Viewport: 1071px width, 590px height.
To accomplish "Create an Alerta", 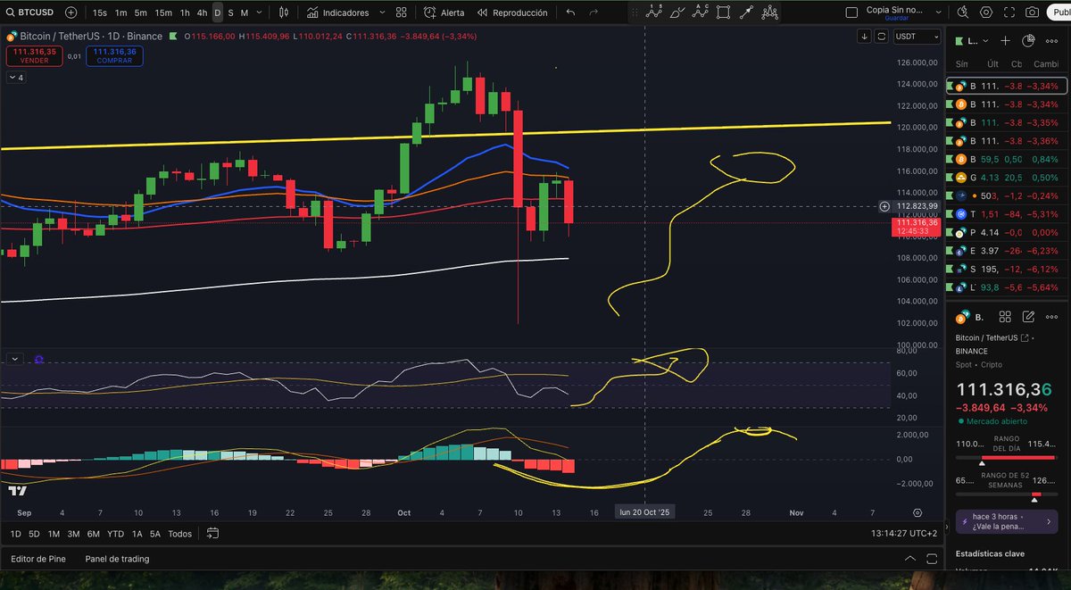I will [444, 13].
